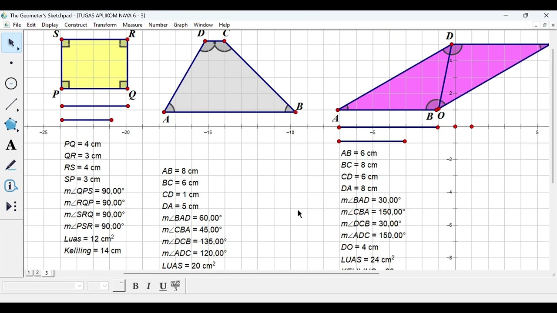Open the Help menu

pos(225,25)
